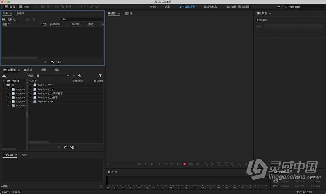Switch to the 视频 tab
326x194 pixels.
[x=24, y=155]
